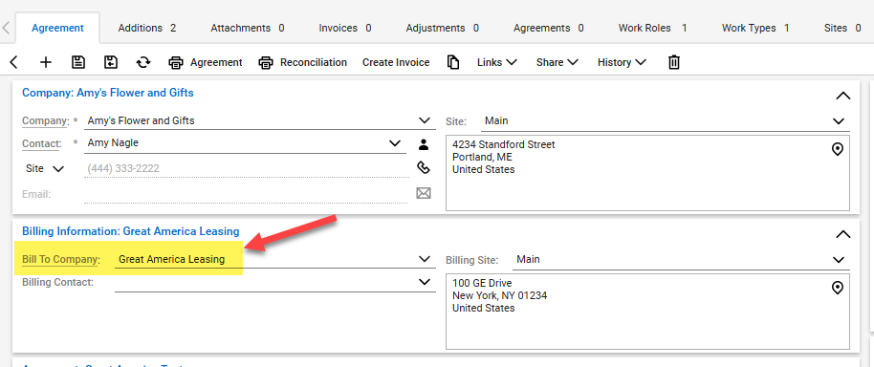Click the Reconciliation print button label
Screen dimensions: 874x367
[314, 62]
